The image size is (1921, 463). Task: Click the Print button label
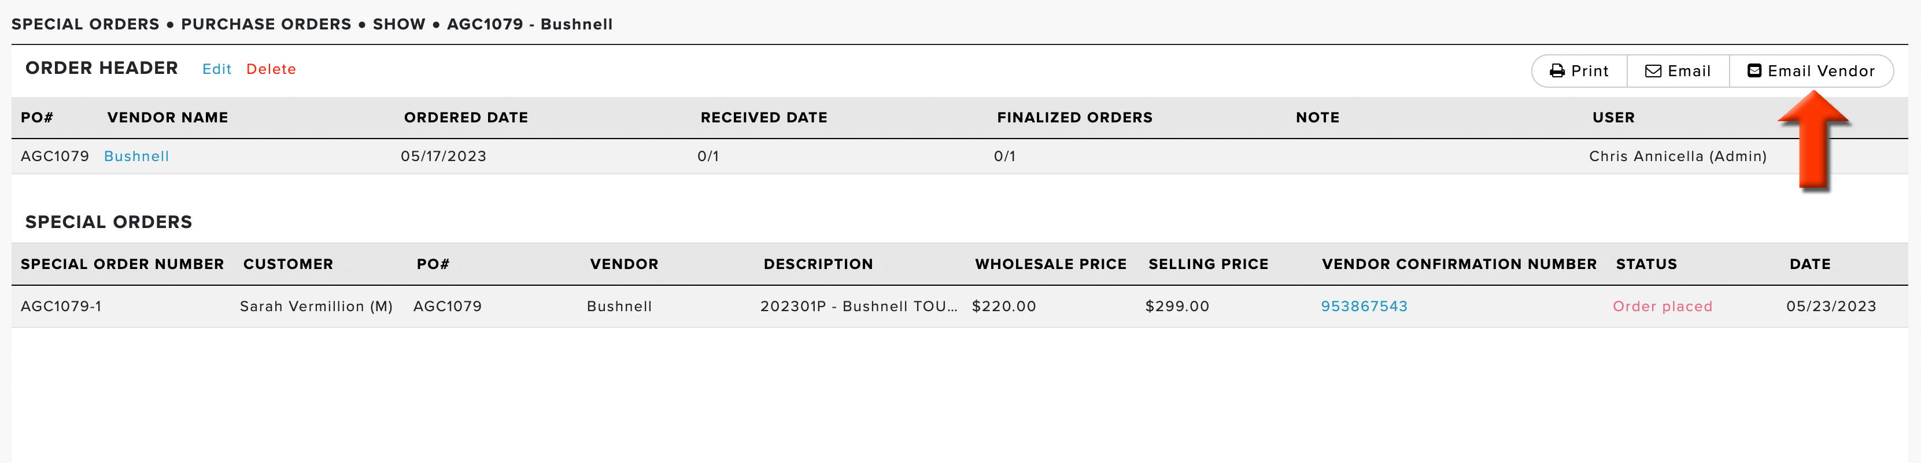1589,72
